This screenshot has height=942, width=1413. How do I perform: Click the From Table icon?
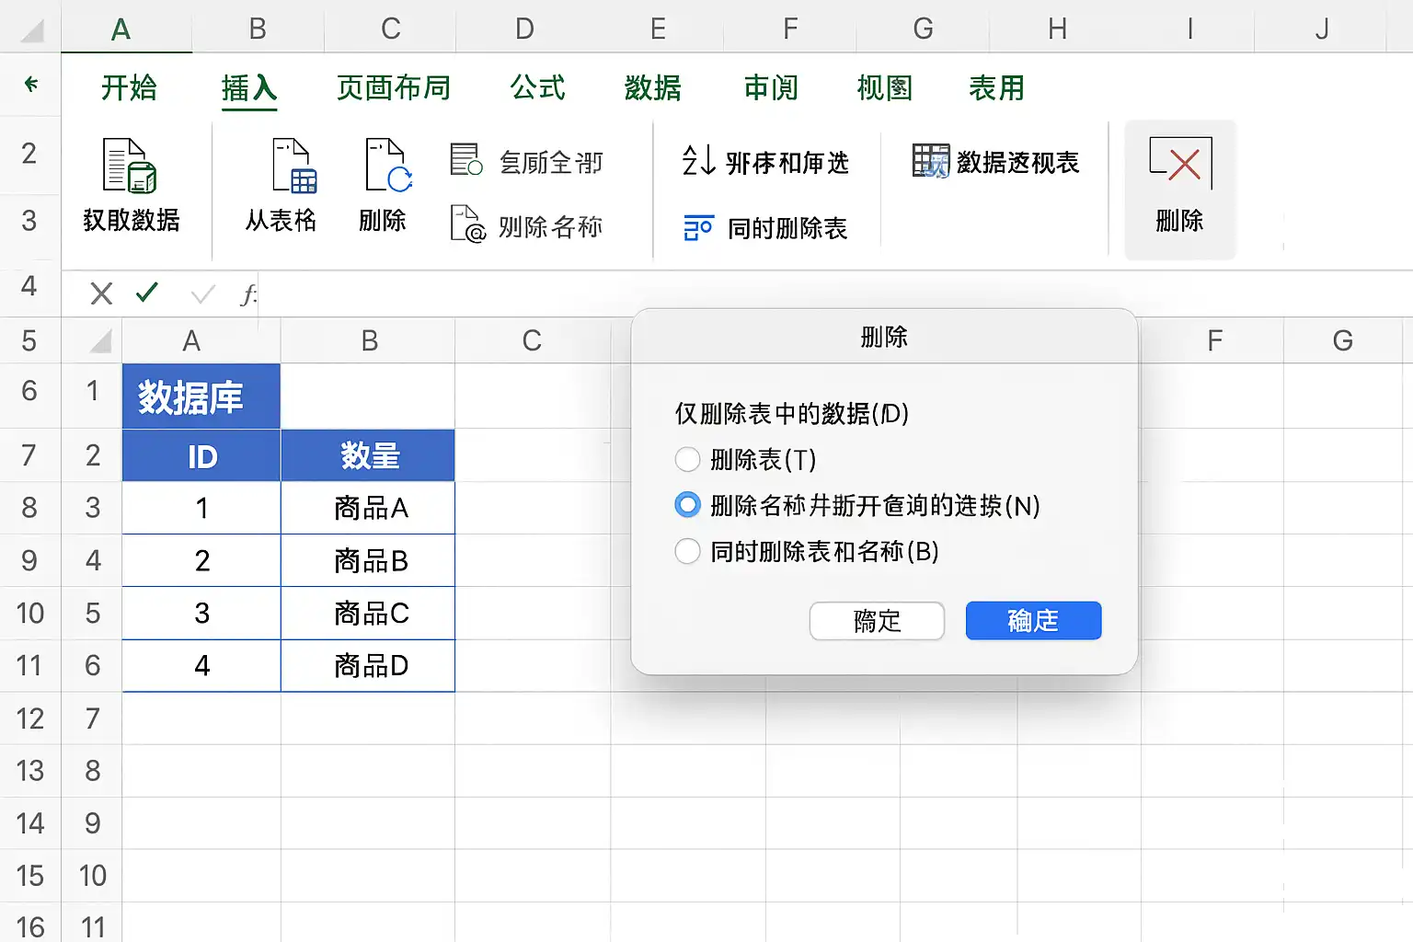click(x=294, y=166)
